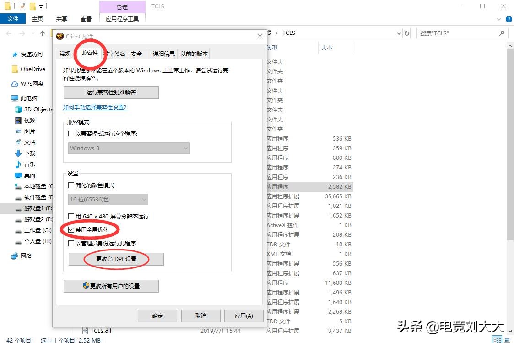Enable 以兼容模式运行这个程序 checkbox
The height and width of the screenshot is (343, 514).
(x=71, y=133)
